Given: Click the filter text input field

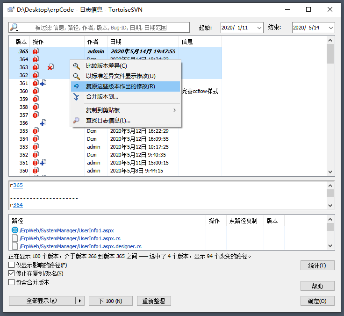Looking at the screenshot, I should pyautogui.click(x=99, y=28).
